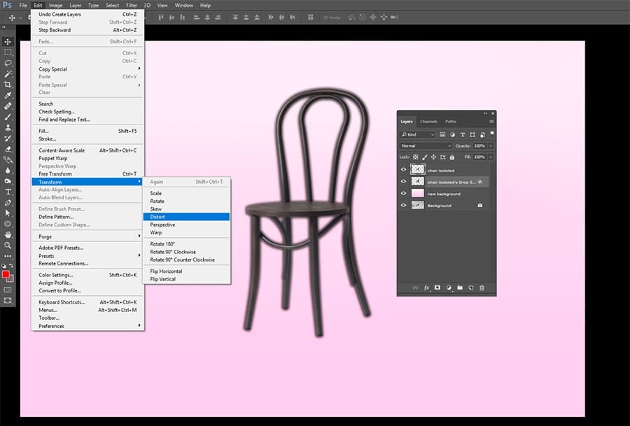630x426 pixels.
Task: Select the Move tool in toolbox
Action: pyautogui.click(x=8, y=42)
